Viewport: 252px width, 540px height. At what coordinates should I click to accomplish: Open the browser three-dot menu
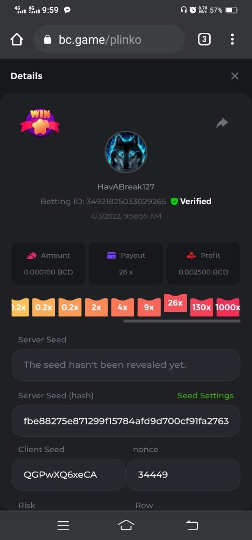(x=232, y=40)
